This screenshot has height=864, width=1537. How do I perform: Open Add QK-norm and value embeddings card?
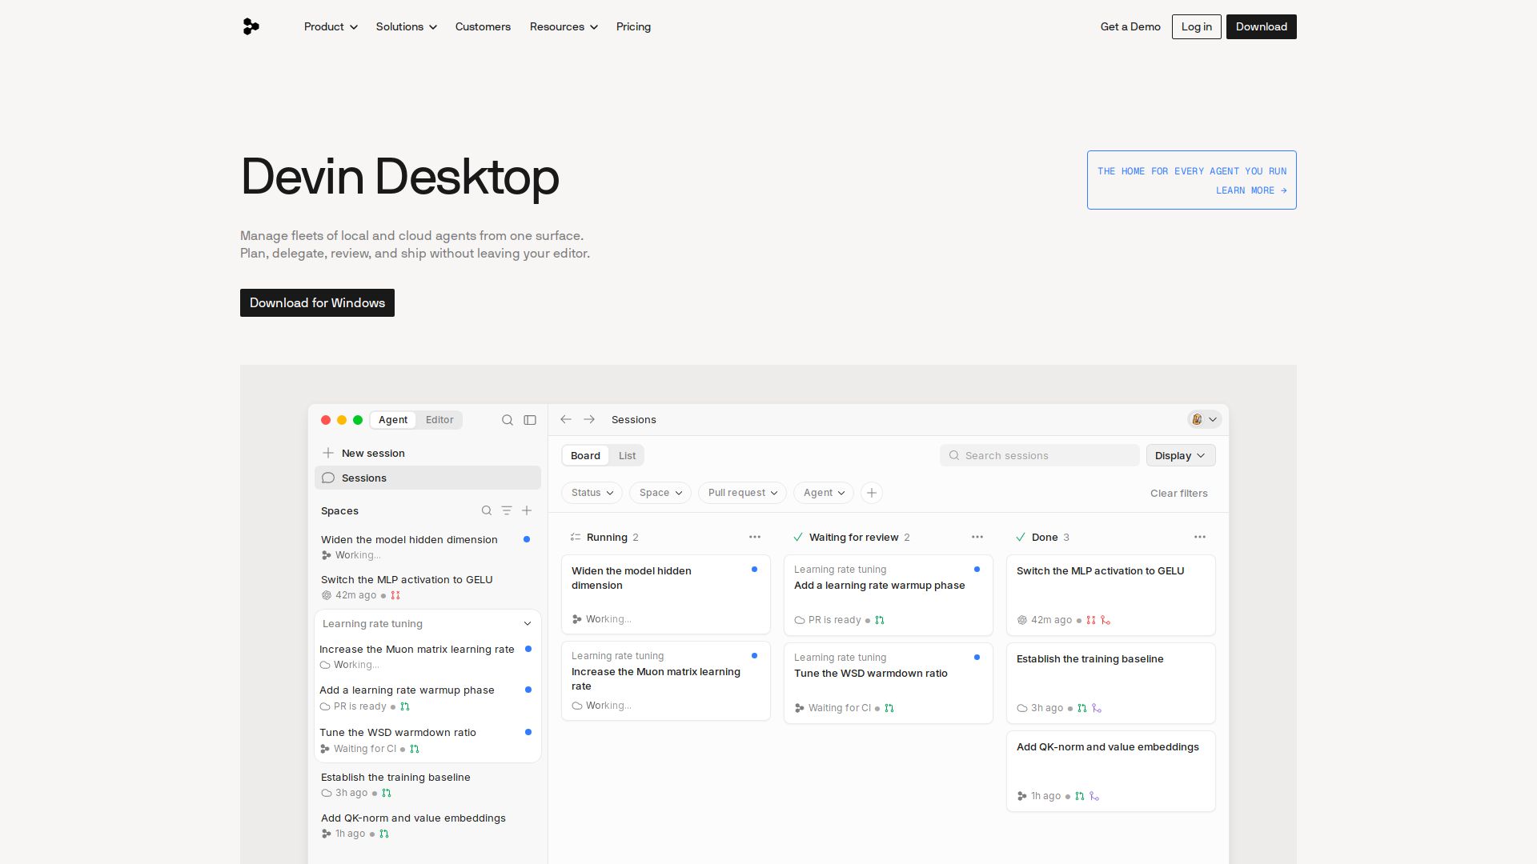pos(1111,771)
